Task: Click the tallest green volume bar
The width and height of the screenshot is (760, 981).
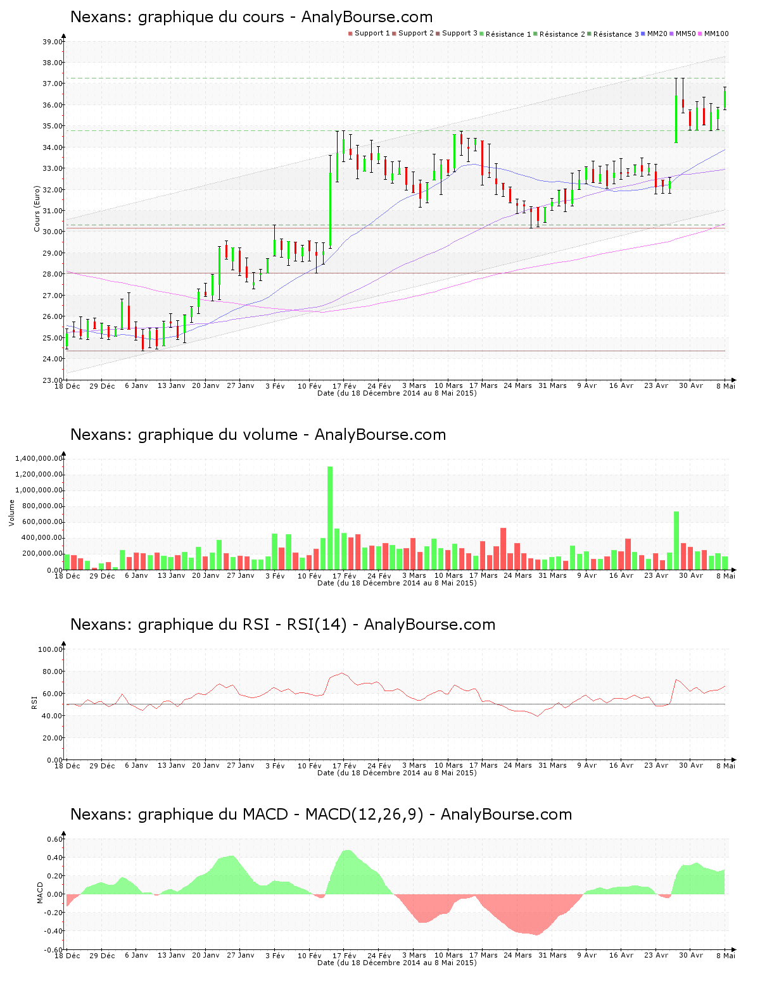Action: [330, 518]
